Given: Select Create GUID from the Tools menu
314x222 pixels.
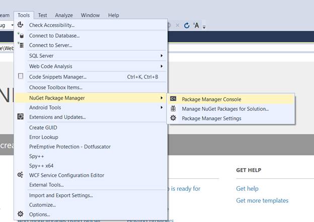Looking at the screenshot, I should pos(43,127).
